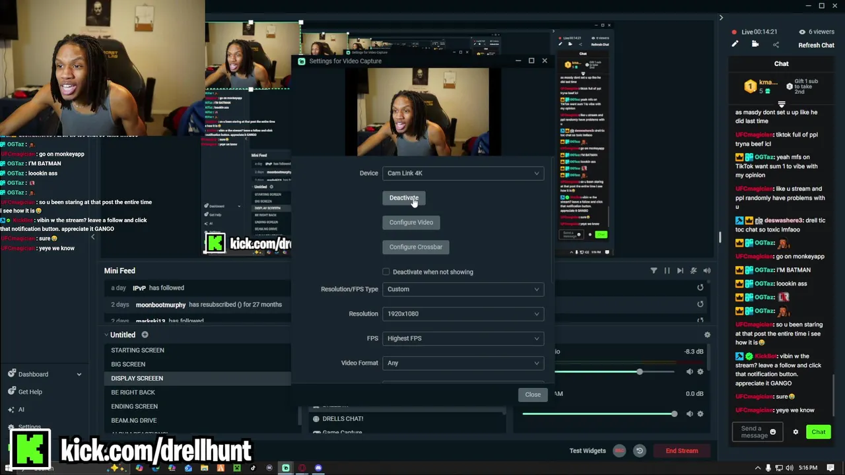Screen dimensions: 845x475
Task: Mute the audio source showing -8.3 dB
Action: (690, 371)
